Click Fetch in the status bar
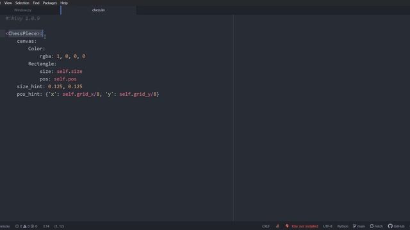 pyautogui.click(x=379, y=226)
